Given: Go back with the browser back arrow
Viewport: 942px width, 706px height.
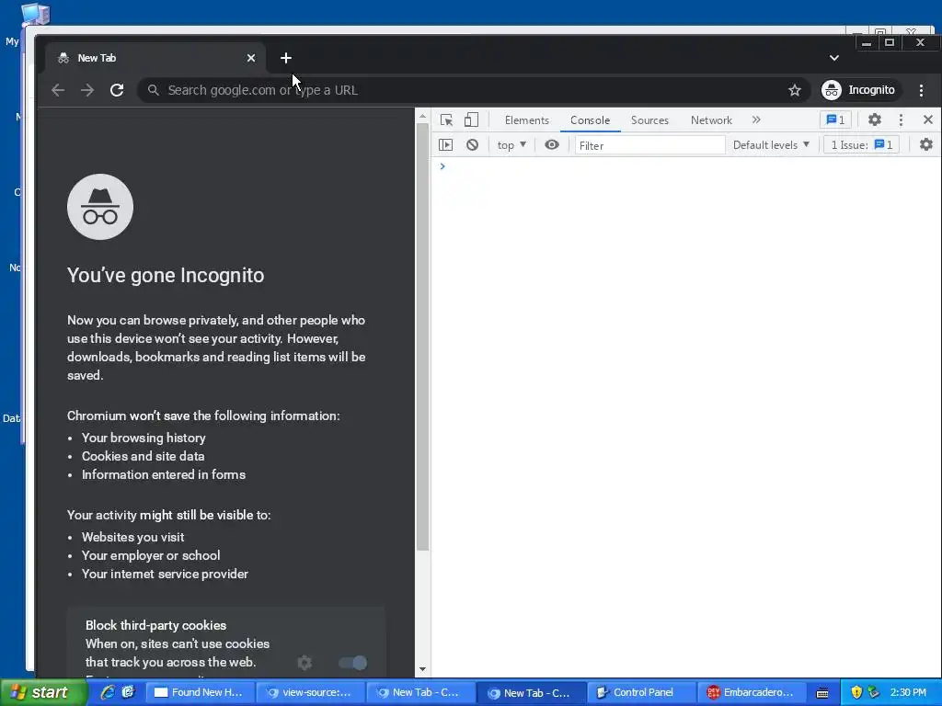Looking at the screenshot, I should (x=58, y=90).
